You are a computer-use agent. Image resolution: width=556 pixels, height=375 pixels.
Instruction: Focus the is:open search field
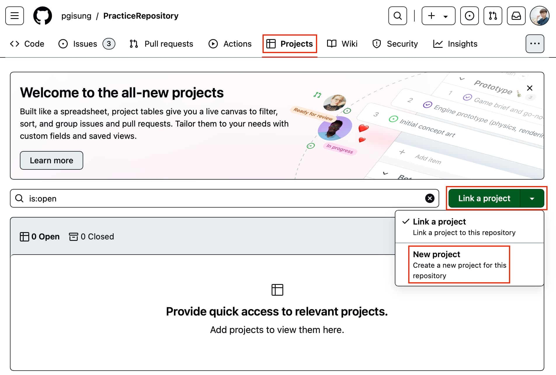(x=224, y=198)
